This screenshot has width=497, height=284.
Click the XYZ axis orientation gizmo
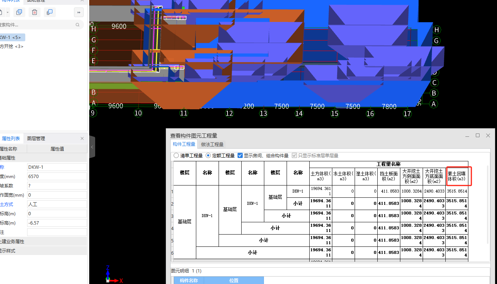pos(113,274)
